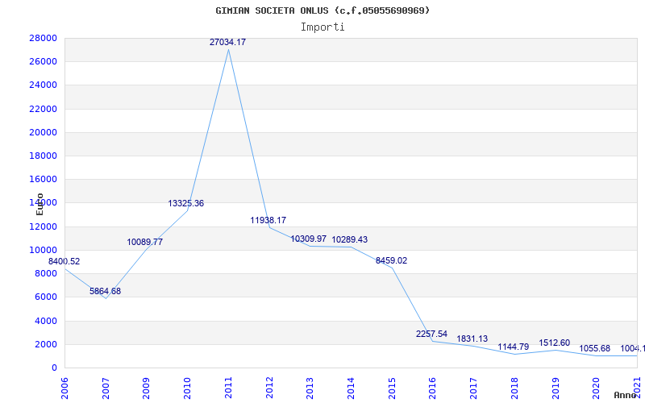Click the data label 5864.68

(x=106, y=291)
